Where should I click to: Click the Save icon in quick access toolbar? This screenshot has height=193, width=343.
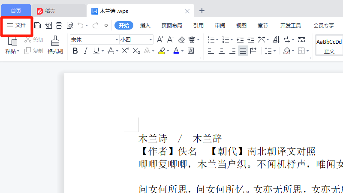[x=38, y=26]
